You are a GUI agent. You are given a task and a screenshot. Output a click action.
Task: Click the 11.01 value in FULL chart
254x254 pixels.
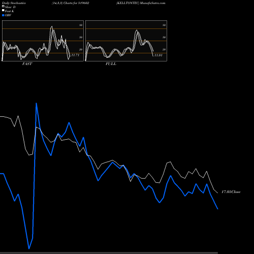158,55
